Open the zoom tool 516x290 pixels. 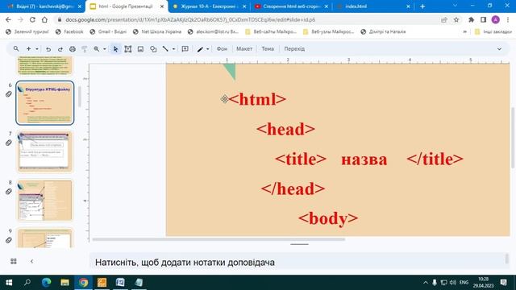(97, 49)
